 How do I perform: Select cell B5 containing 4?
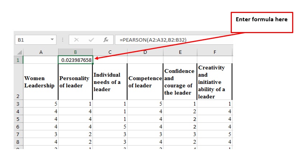click(75, 119)
